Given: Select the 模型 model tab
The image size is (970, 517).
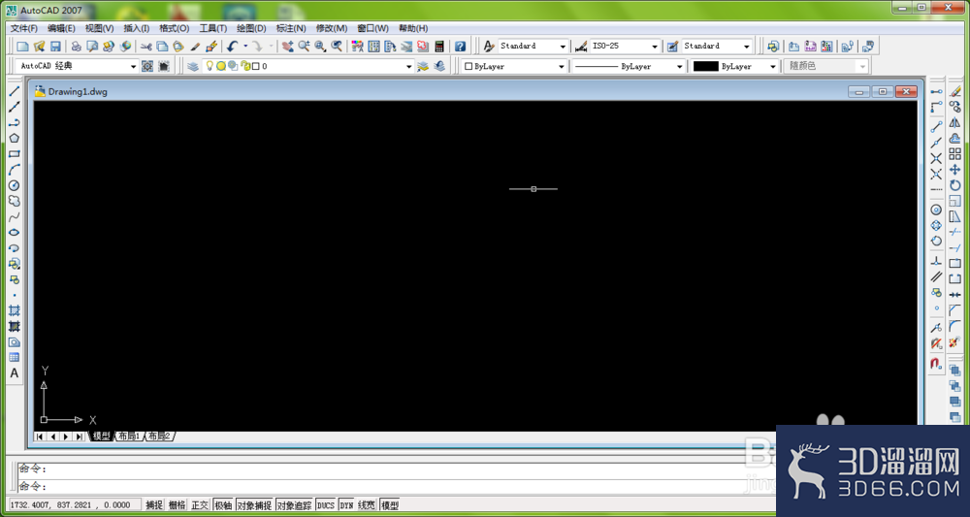Looking at the screenshot, I should (102, 436).
